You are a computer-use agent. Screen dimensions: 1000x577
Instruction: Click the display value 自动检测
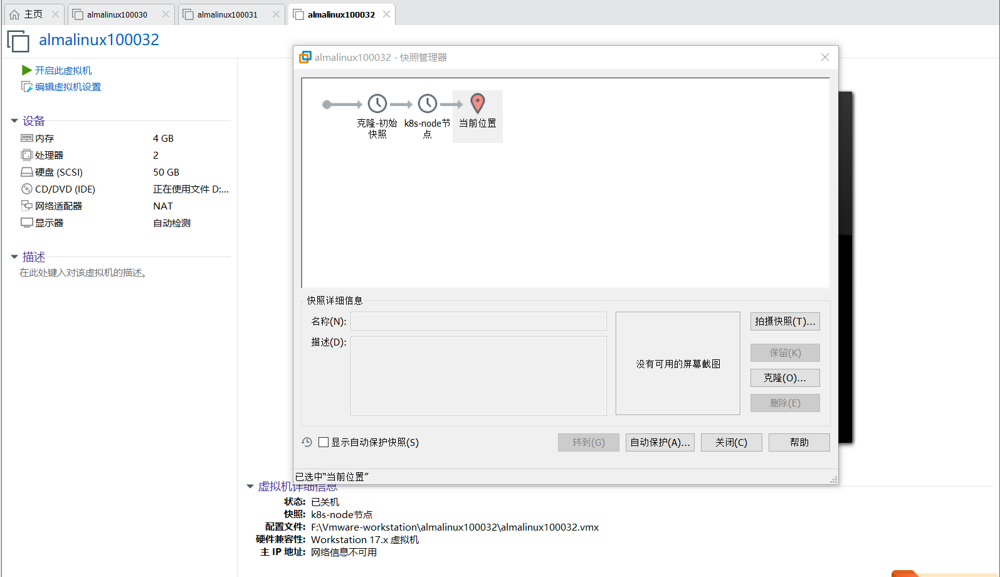[172, 223]
